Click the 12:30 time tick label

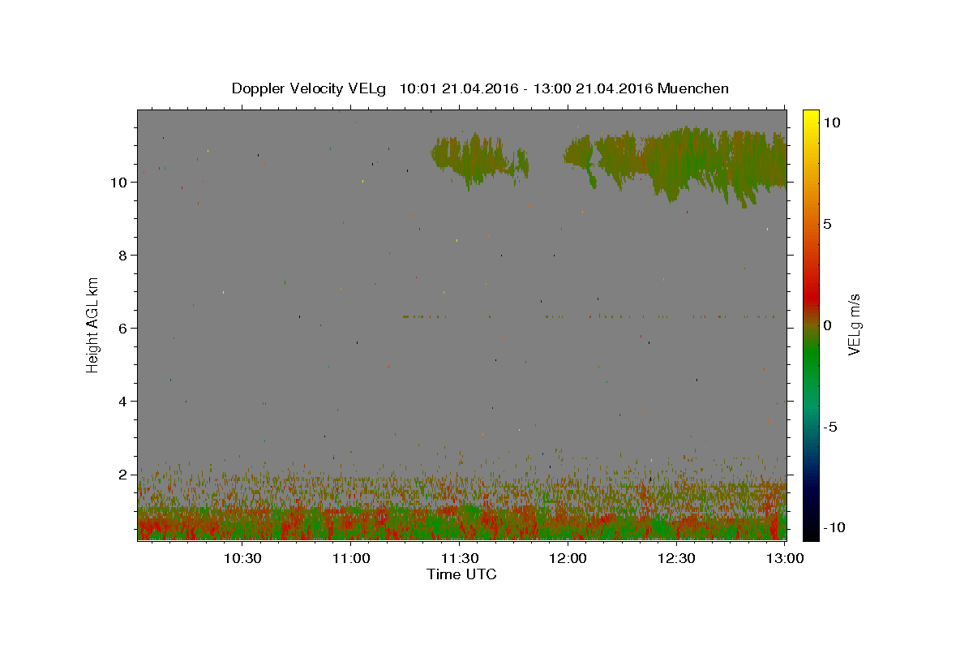click(x=677, y=558)
